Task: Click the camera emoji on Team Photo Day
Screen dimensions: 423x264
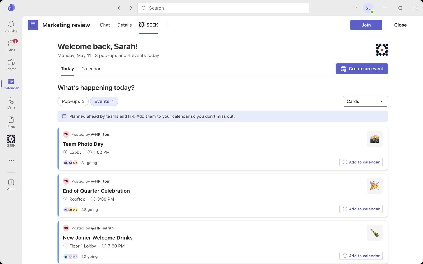Action: point(375,139)
